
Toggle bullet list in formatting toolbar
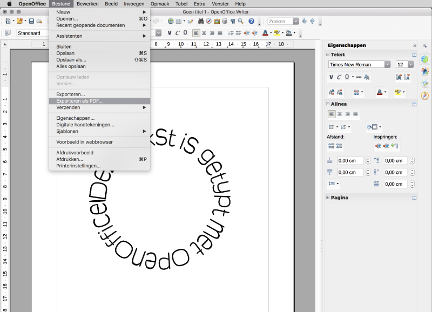pyautogui.click(x=239, y=33)
